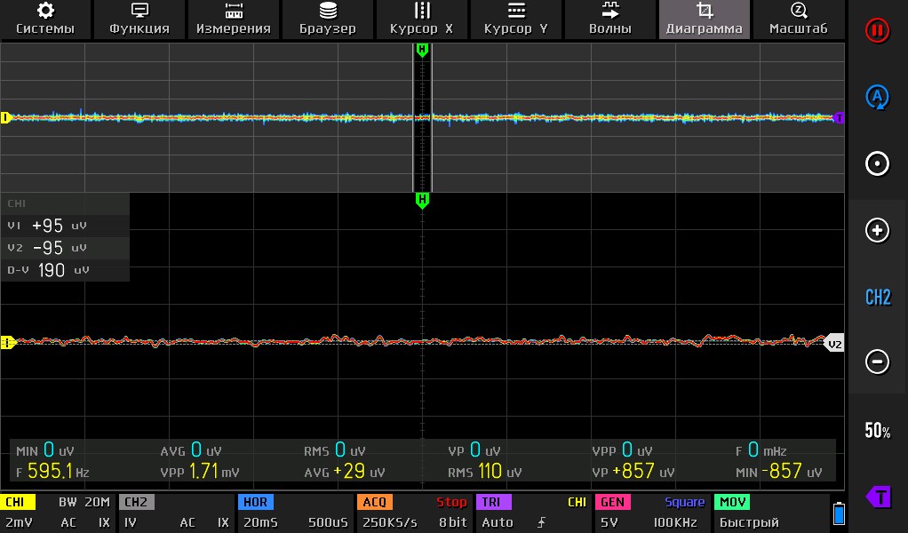
Task: Open the Системы settings menu
Action: click(45, 19)
